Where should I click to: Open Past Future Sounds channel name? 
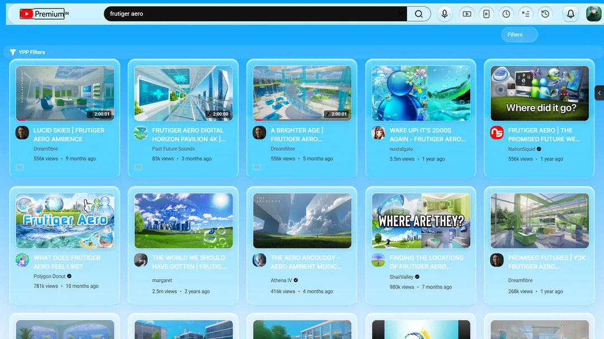[x=173, y=149]
